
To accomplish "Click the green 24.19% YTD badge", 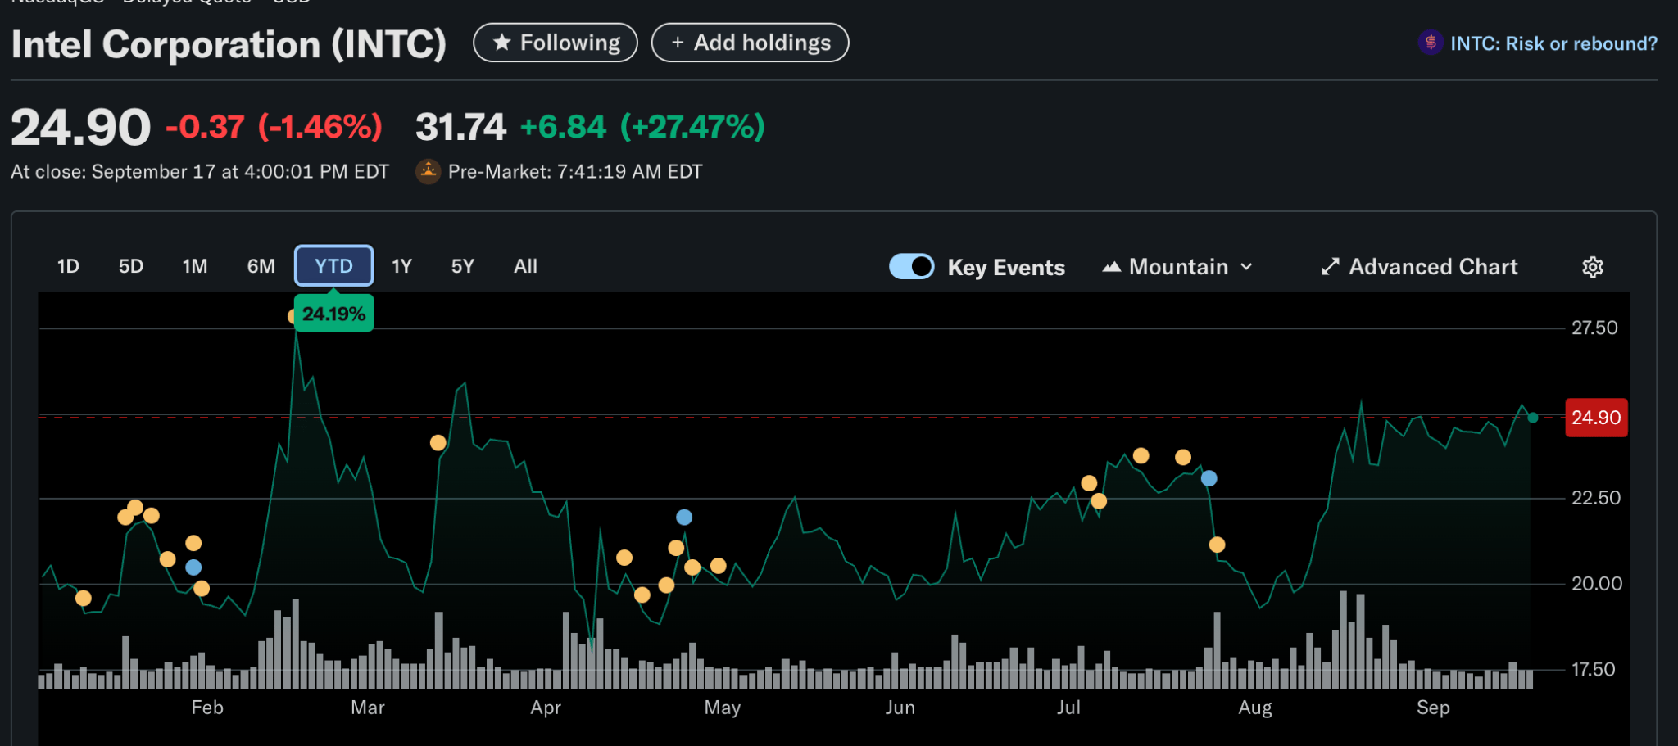I will pos(333,314).
